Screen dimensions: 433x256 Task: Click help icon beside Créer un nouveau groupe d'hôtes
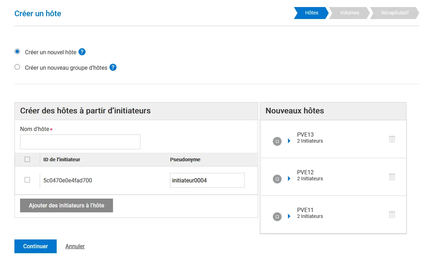113,68
